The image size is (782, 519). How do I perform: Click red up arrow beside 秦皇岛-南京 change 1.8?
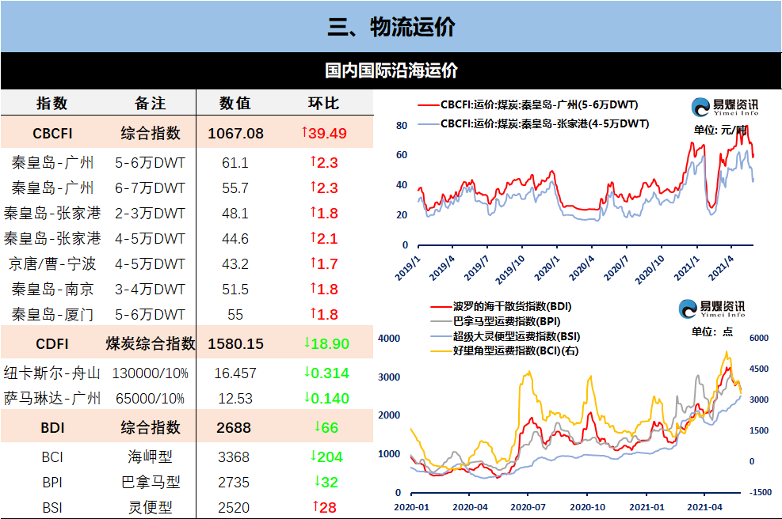click(x=313, y=288)
